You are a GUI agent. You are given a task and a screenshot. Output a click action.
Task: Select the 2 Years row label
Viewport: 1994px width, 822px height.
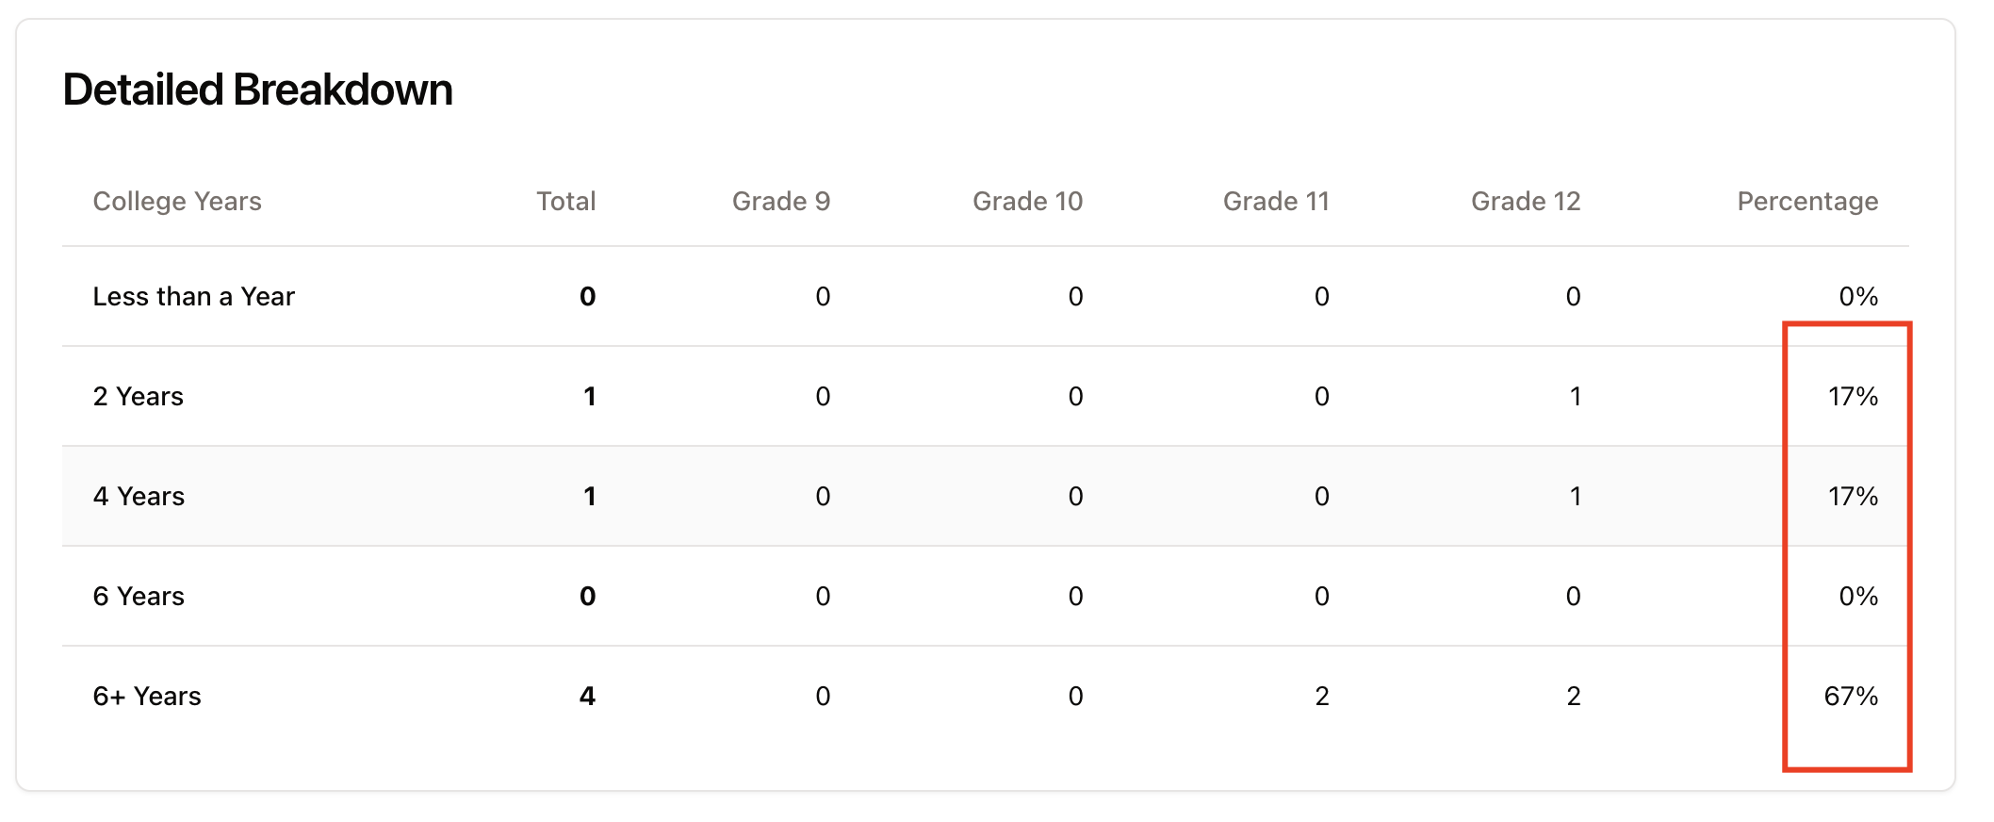[x=138, y=396]
